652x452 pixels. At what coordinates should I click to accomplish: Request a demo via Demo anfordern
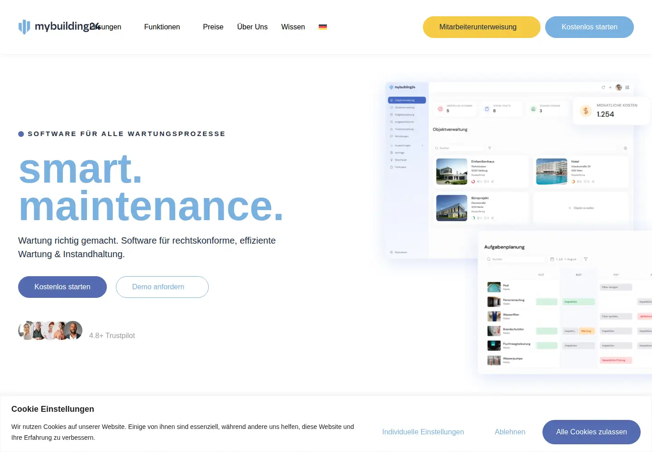tap(162, 287)
